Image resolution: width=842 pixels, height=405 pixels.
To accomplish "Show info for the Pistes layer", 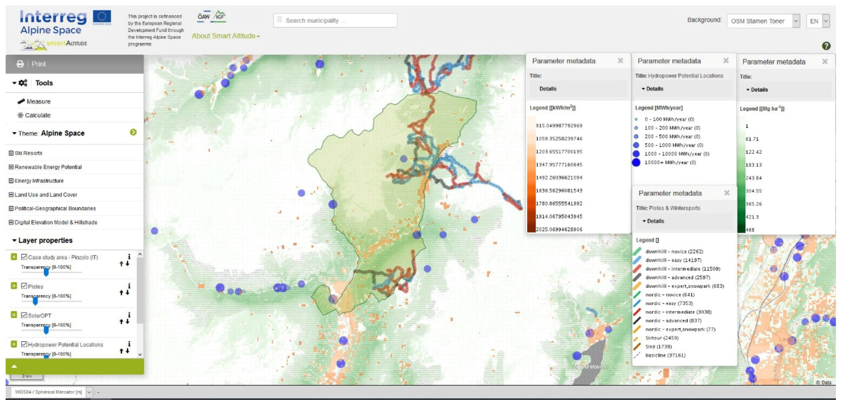I will click(129, 286).
